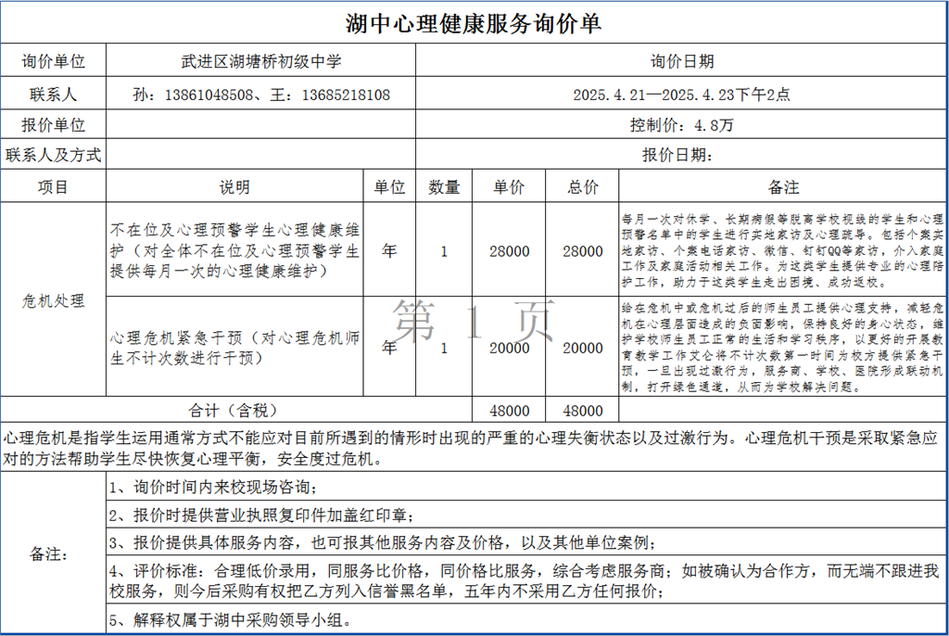The image size is (949, 636).
Task: Click the empty input cell beside 联系人及方式
Action: click(x=260, y=155)
